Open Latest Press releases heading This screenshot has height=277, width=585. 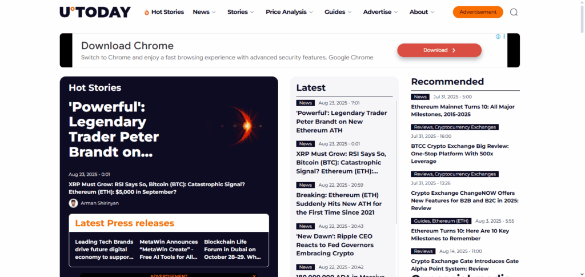[x=125, y=223]
